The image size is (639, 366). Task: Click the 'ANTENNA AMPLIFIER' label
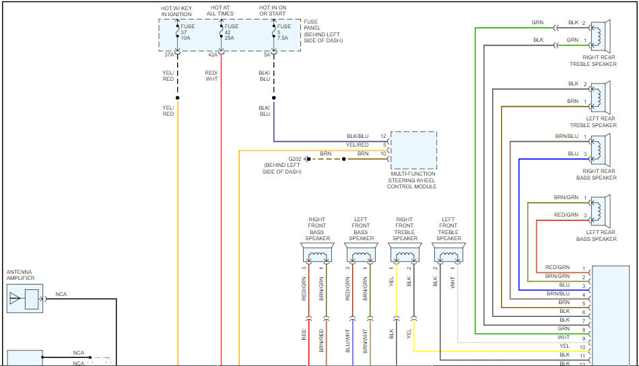20,274
